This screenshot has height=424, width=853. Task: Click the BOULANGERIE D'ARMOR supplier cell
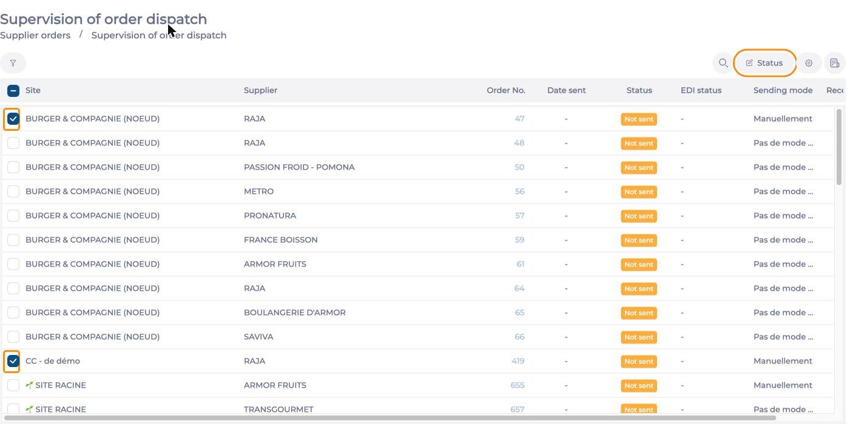point(295,313)
